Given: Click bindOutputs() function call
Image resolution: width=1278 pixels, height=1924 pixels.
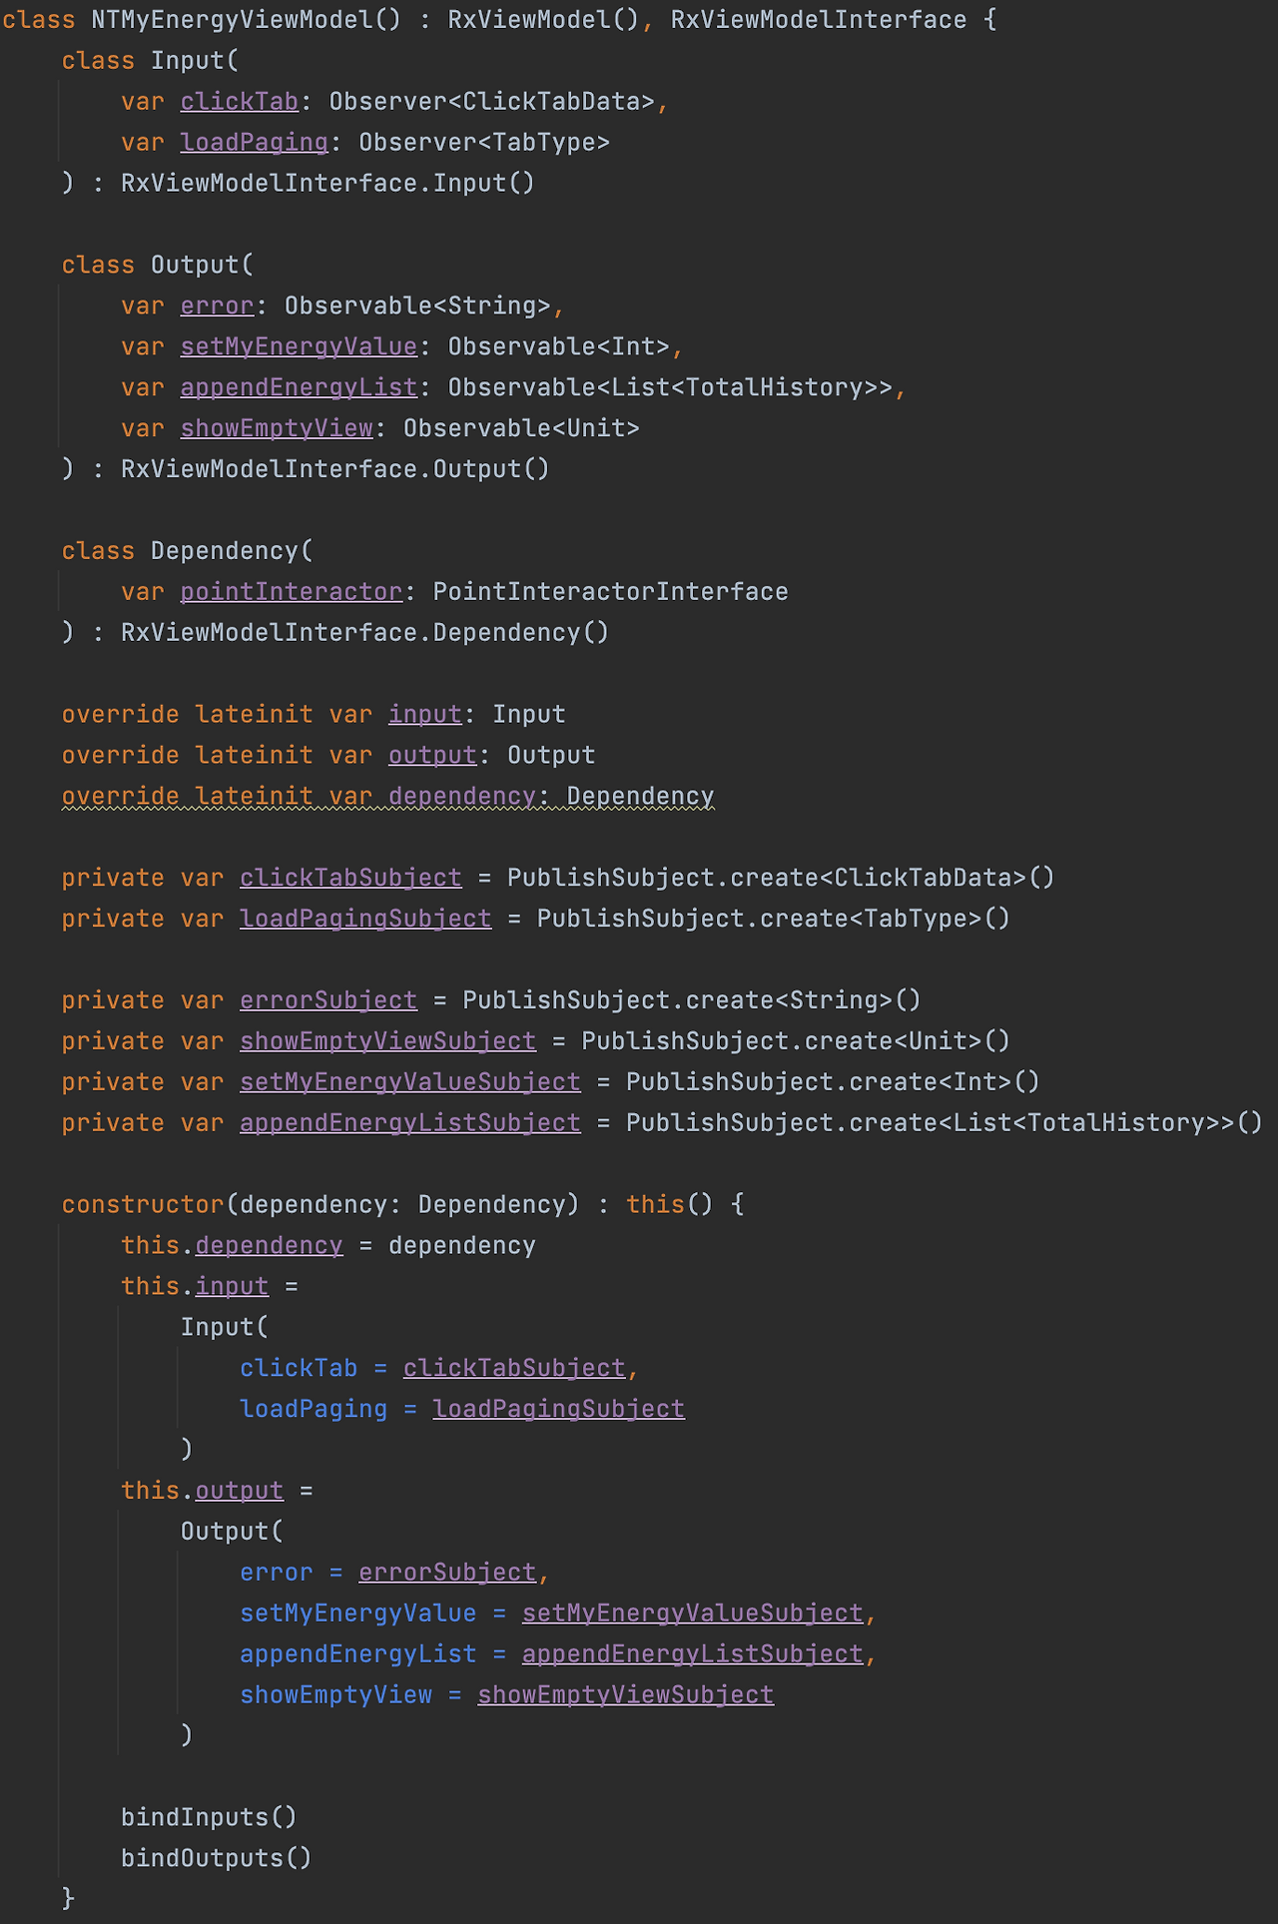Looking at the screenshot, I should click(217, 1858).
